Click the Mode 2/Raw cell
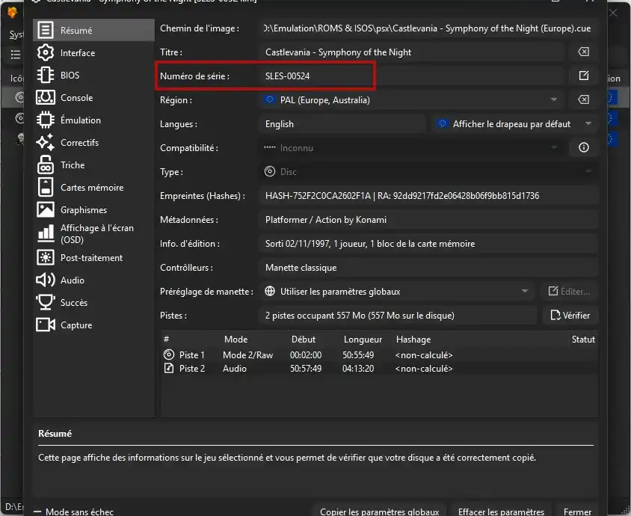Screen dimensions: 631x516 [248, 354]
